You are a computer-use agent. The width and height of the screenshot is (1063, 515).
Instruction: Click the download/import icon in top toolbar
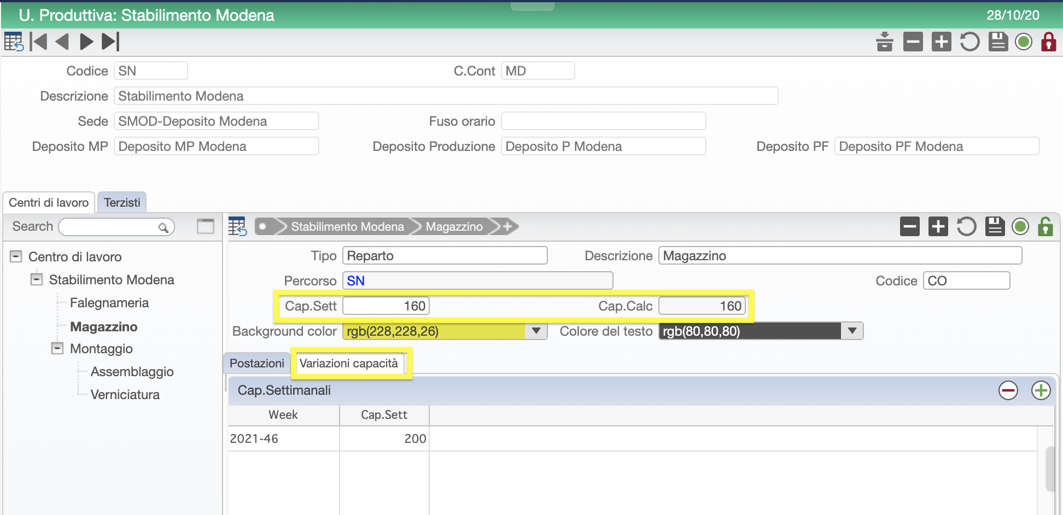884,42
